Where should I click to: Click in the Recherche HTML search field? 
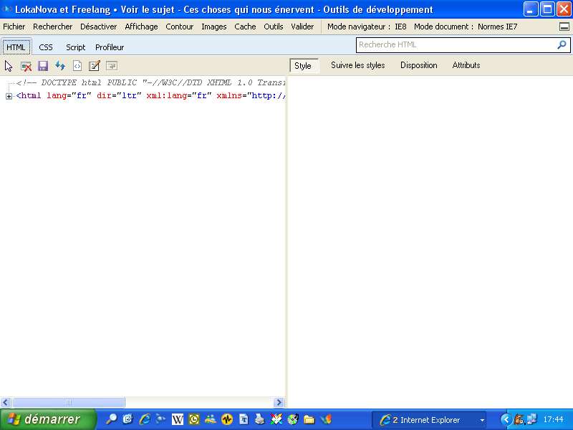point(455,44)
